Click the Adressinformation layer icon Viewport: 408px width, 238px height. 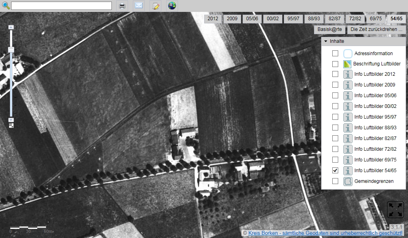point(348,54)
